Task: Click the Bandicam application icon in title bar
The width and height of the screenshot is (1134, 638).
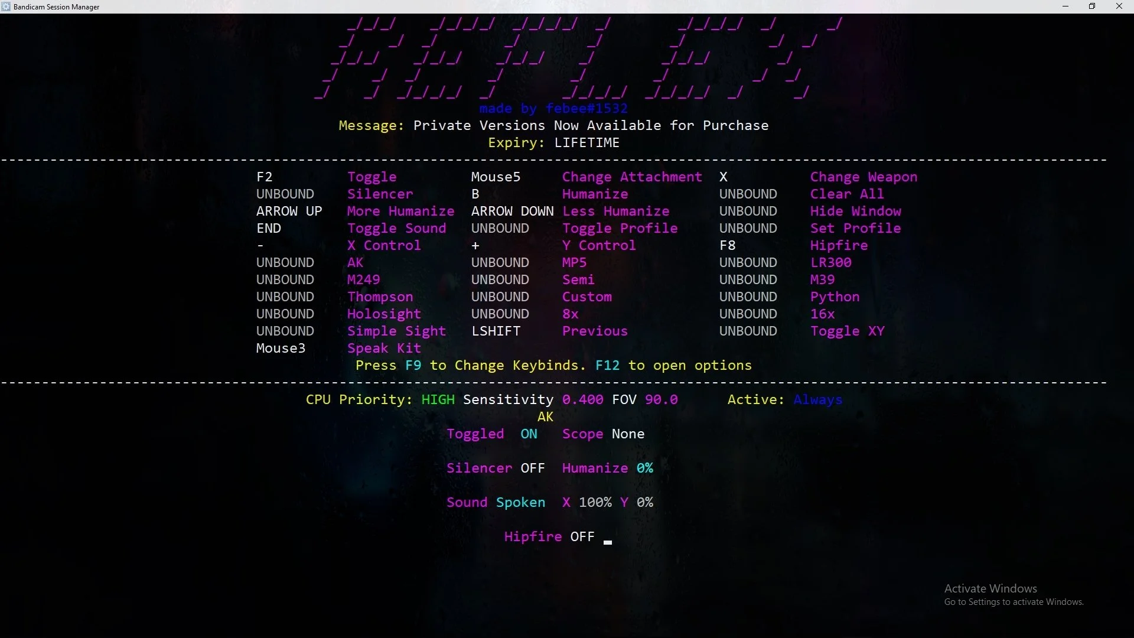Action: 6,6
